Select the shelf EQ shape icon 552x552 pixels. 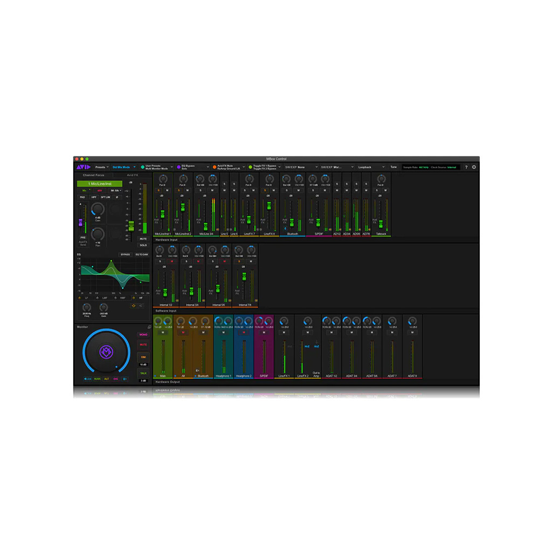click(x=141, y=306)
